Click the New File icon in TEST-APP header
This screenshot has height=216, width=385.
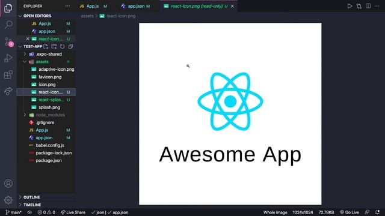[46, 46]
